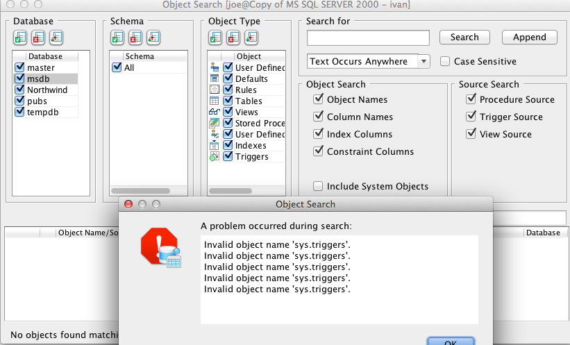Image resolution: width=570 pixels, height=345 pixels.
Task: Toggle the Views object type checkbox
Action: click(x=228, y=112)
